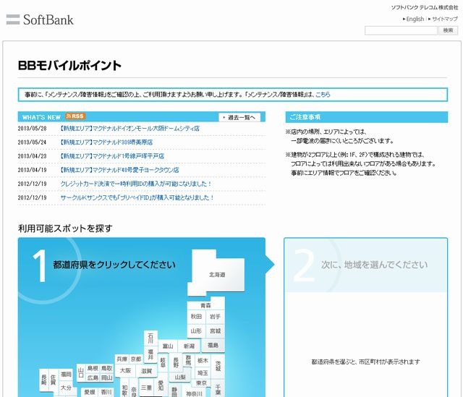The image size is (463, 397).
Task: Select 栃木 prefecture on the map
Action: 203,360
